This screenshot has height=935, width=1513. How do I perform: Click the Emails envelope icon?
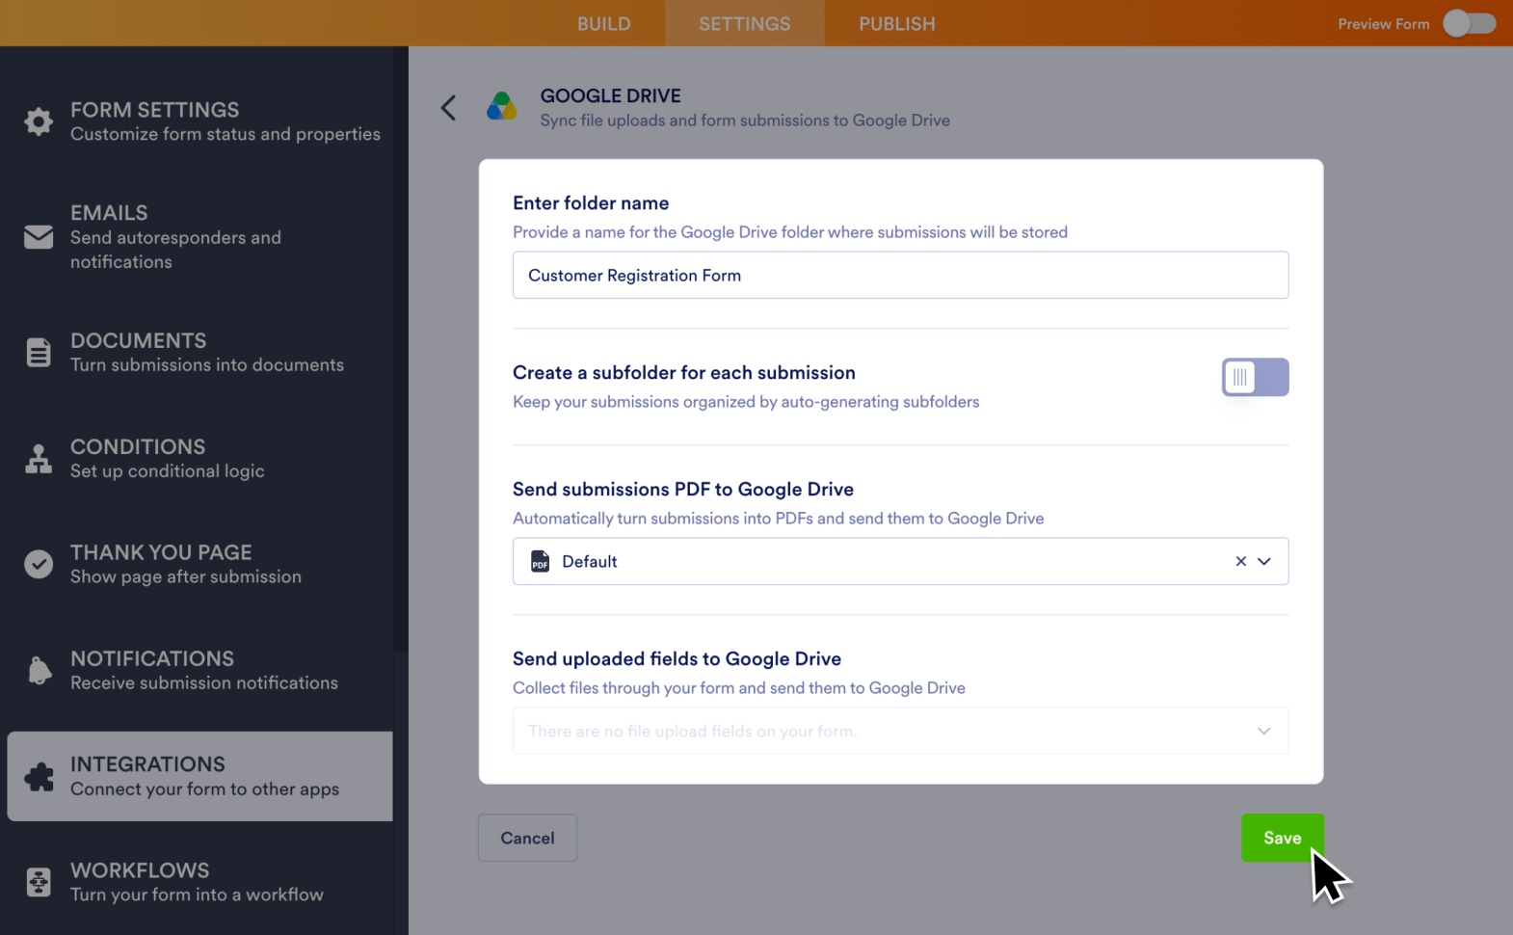(x=39, y=236)
